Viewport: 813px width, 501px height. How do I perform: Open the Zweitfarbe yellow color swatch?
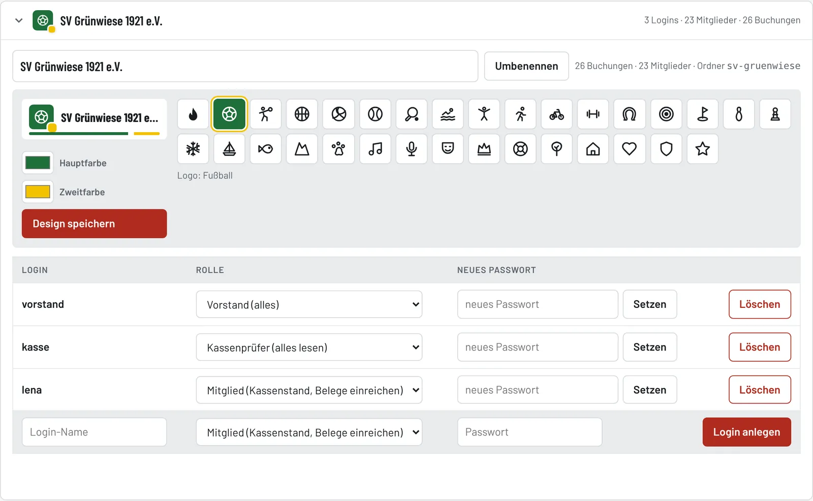point(38,192)
